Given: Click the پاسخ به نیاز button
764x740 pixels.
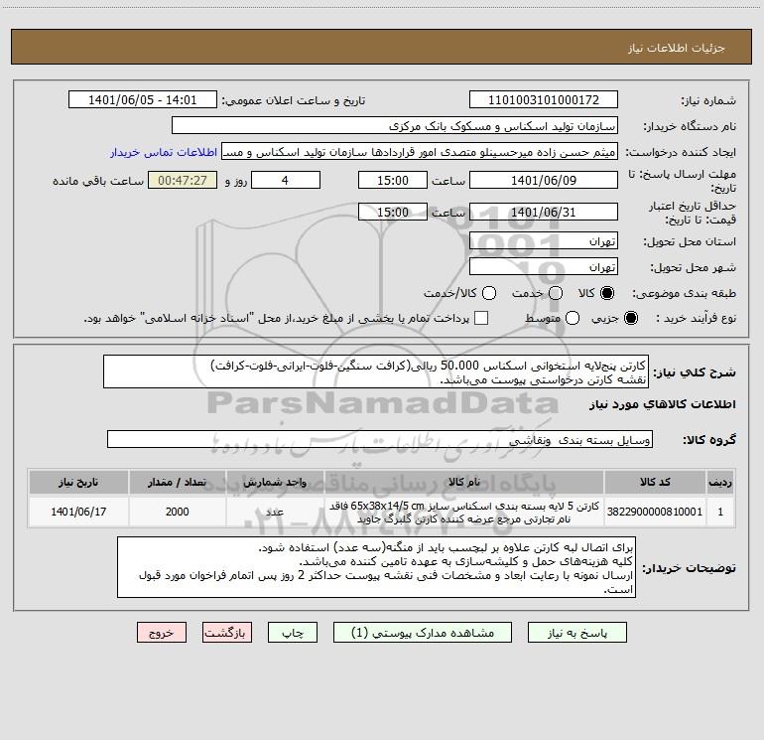Looking at the screenshot, I should click(576, 633).
